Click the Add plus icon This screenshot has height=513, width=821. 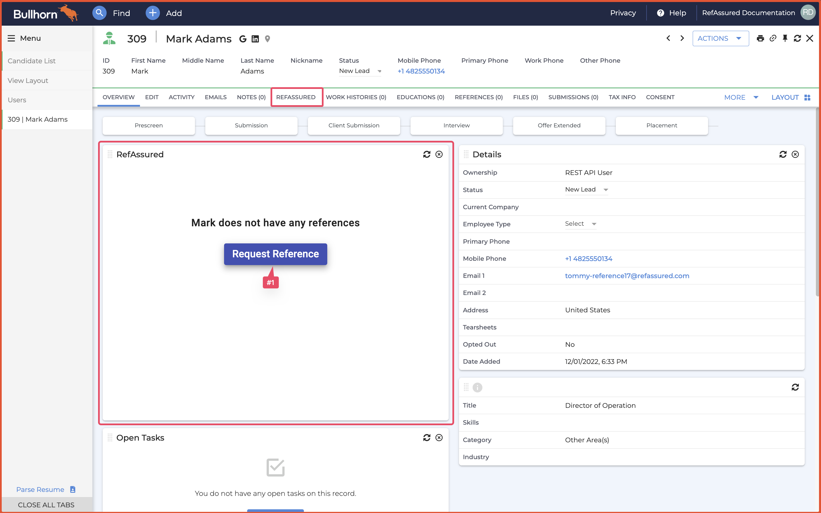point(153,13)
